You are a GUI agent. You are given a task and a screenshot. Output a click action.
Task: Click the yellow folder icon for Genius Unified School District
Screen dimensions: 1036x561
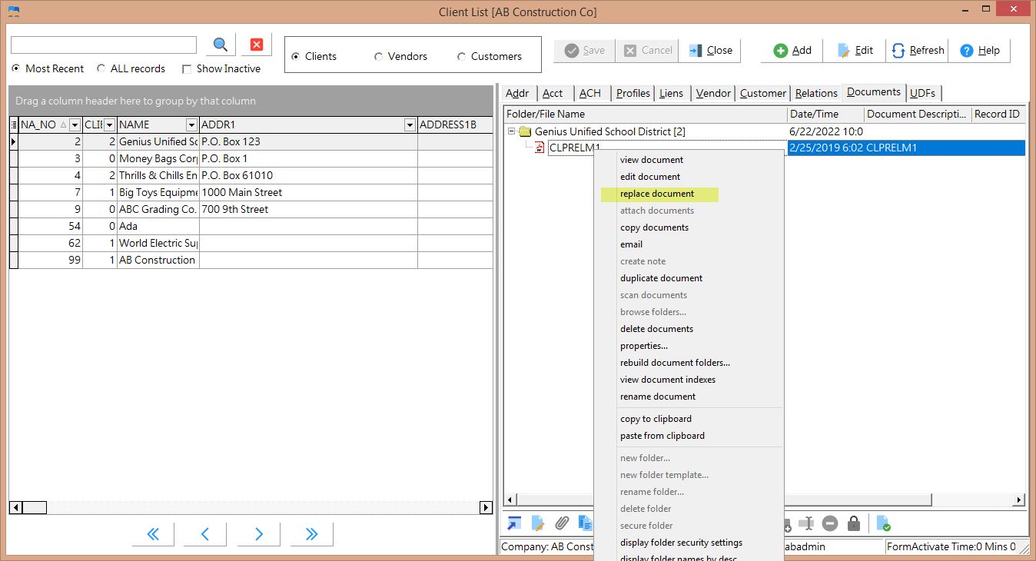[x=525, y=131]
